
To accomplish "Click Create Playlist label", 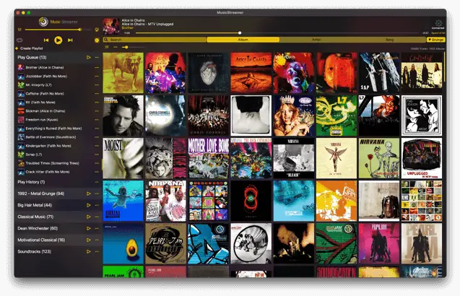I will point(32,48).
